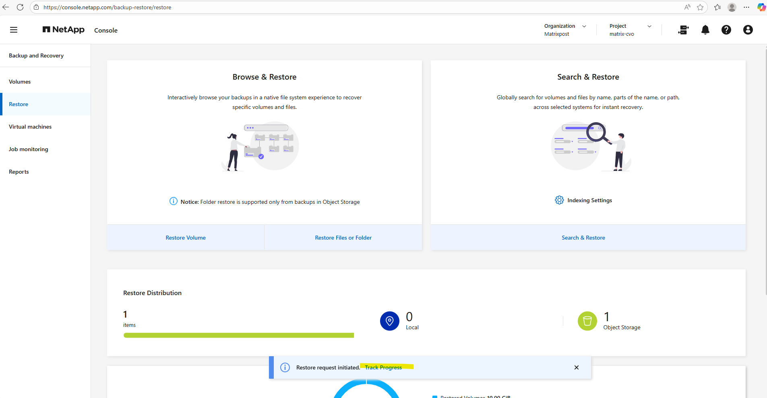
Task: Click the agents/connector server icon in header
Action: tap(683, 30)
